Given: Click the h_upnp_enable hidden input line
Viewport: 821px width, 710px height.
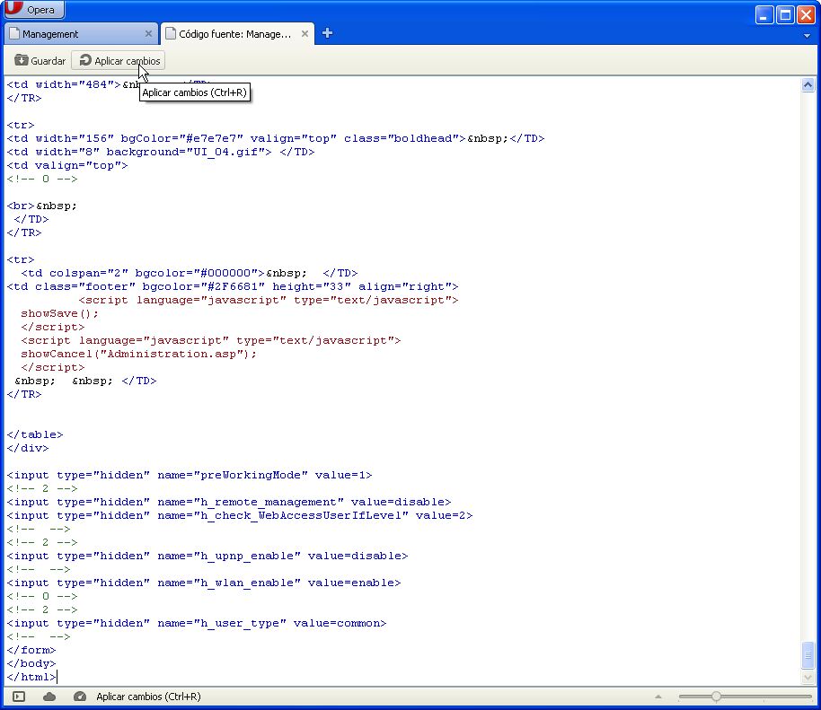Looking at the screenshot, I should pyautogui.click(x=207, y=556).
